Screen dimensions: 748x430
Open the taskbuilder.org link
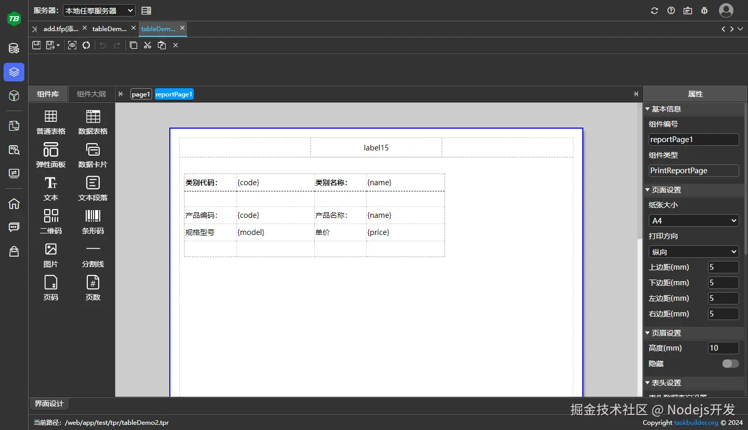(696, 423)
